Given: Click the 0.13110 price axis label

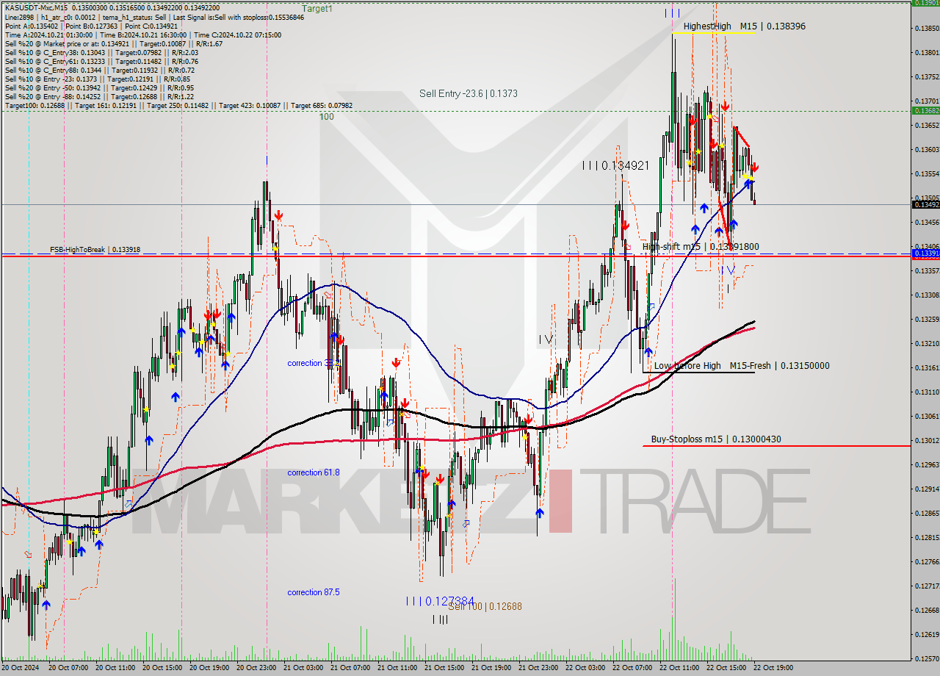Looking at the screenshot, I should [x=927, y=392].
